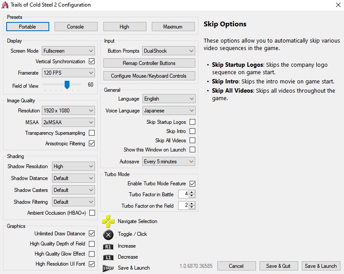
Task: Click the version number 1.0.6870.36585
Action: pos(196,266)
